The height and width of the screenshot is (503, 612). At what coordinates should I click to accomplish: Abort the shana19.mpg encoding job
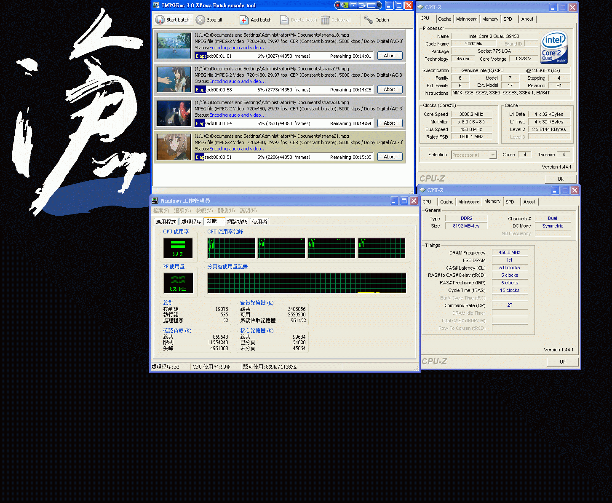[x=390, y=89]
